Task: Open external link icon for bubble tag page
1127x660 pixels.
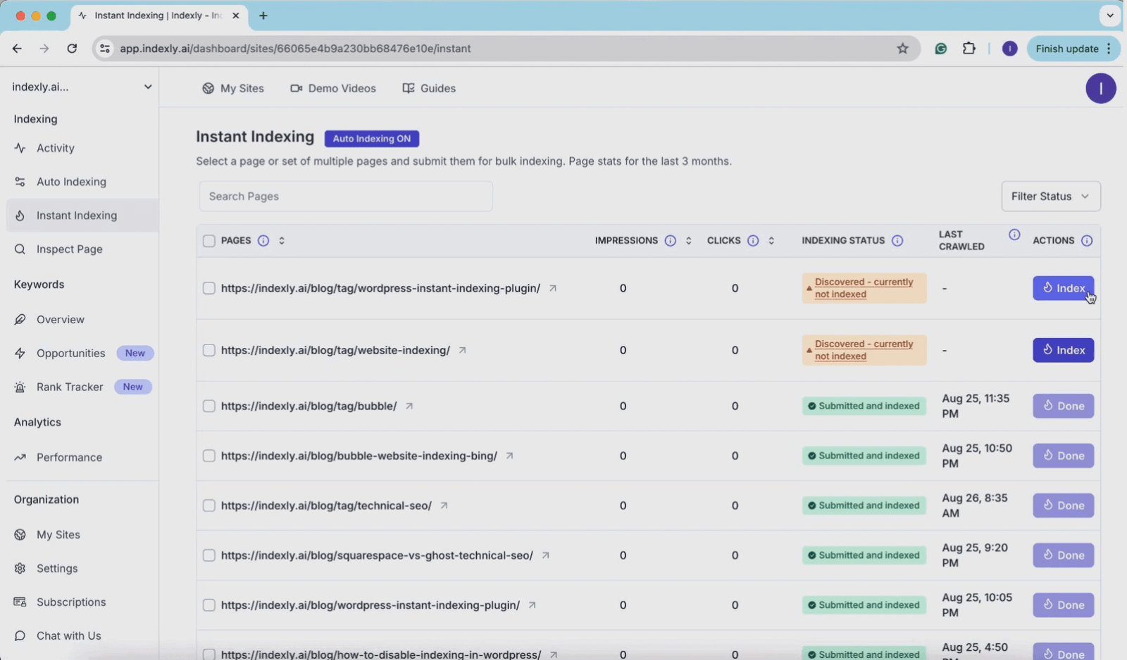Action: click(x=409, y=406)
